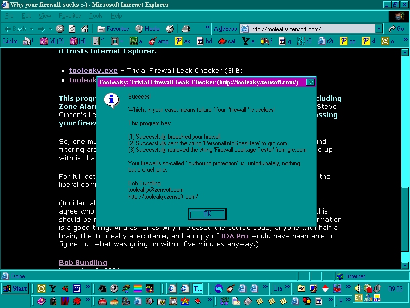
Task: Click the scroll up arrow of page
Action: coord(405,53)
